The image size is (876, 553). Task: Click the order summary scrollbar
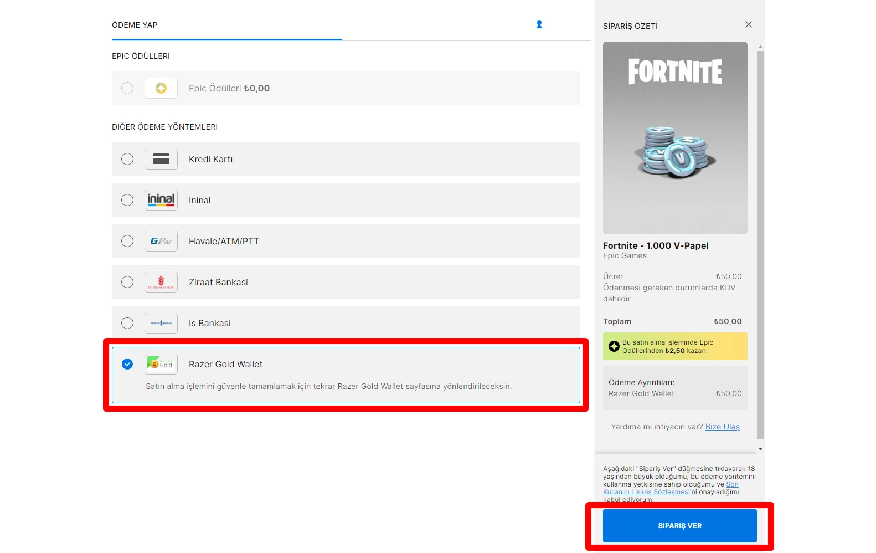760,244
